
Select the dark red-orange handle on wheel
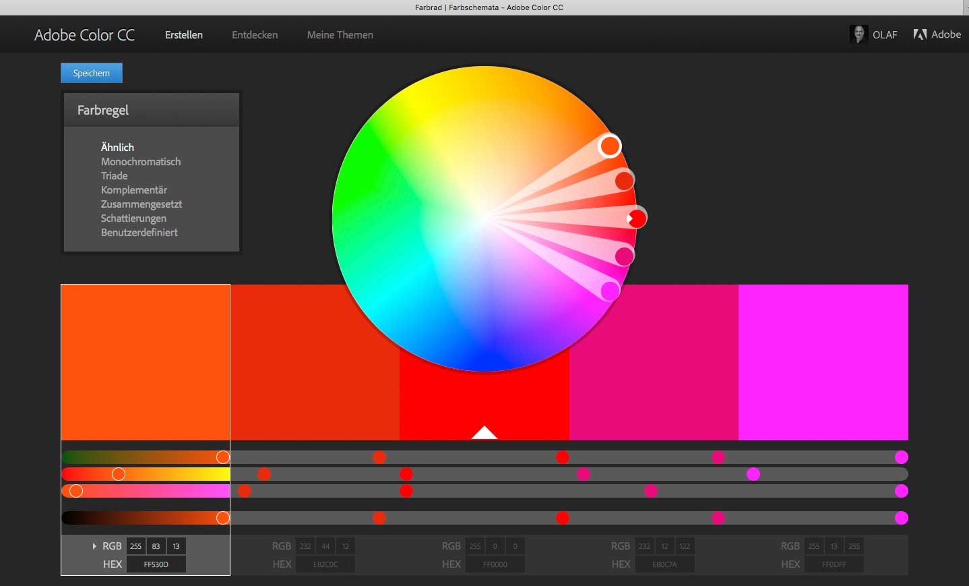[624, 180]
